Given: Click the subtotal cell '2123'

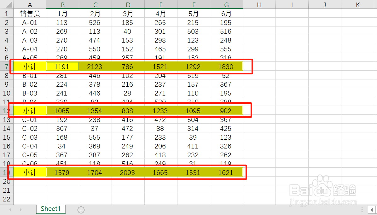Looking at the screenshot, I should tap(96, 67).
